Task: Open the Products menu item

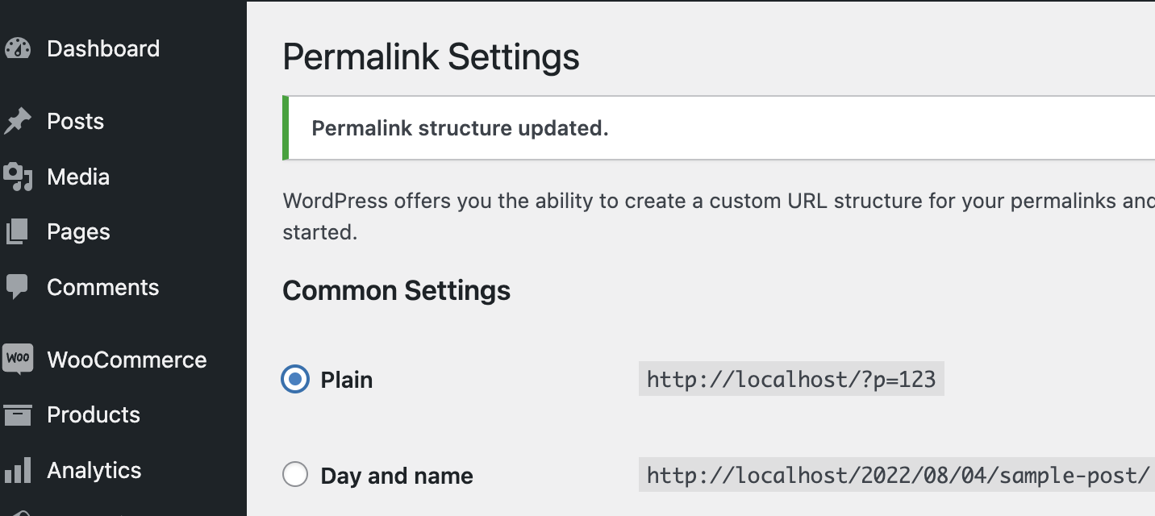Action: tap(94, 415)
